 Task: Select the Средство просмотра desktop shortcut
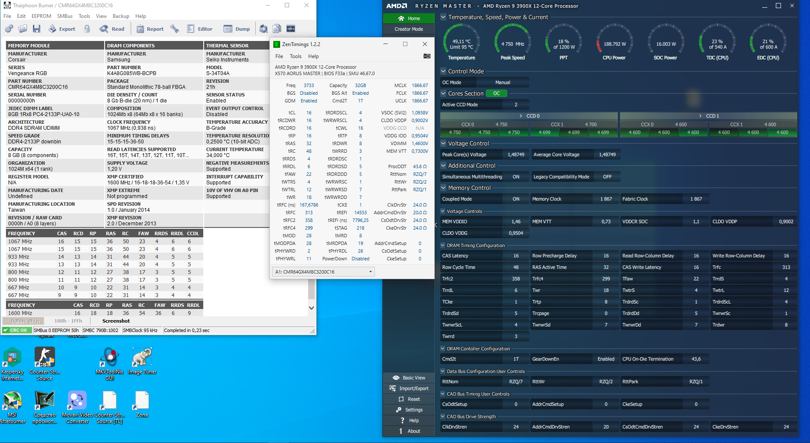point(45,407)
